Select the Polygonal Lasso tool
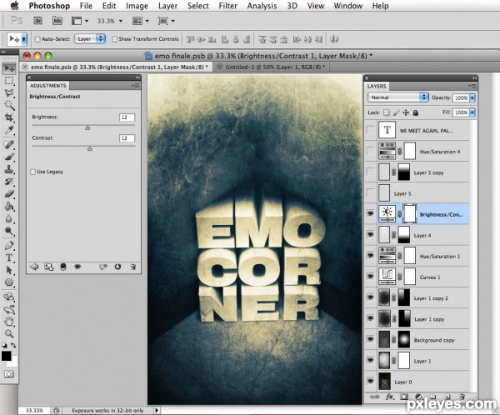Viewport: 500px width, 415px height. 9,92
